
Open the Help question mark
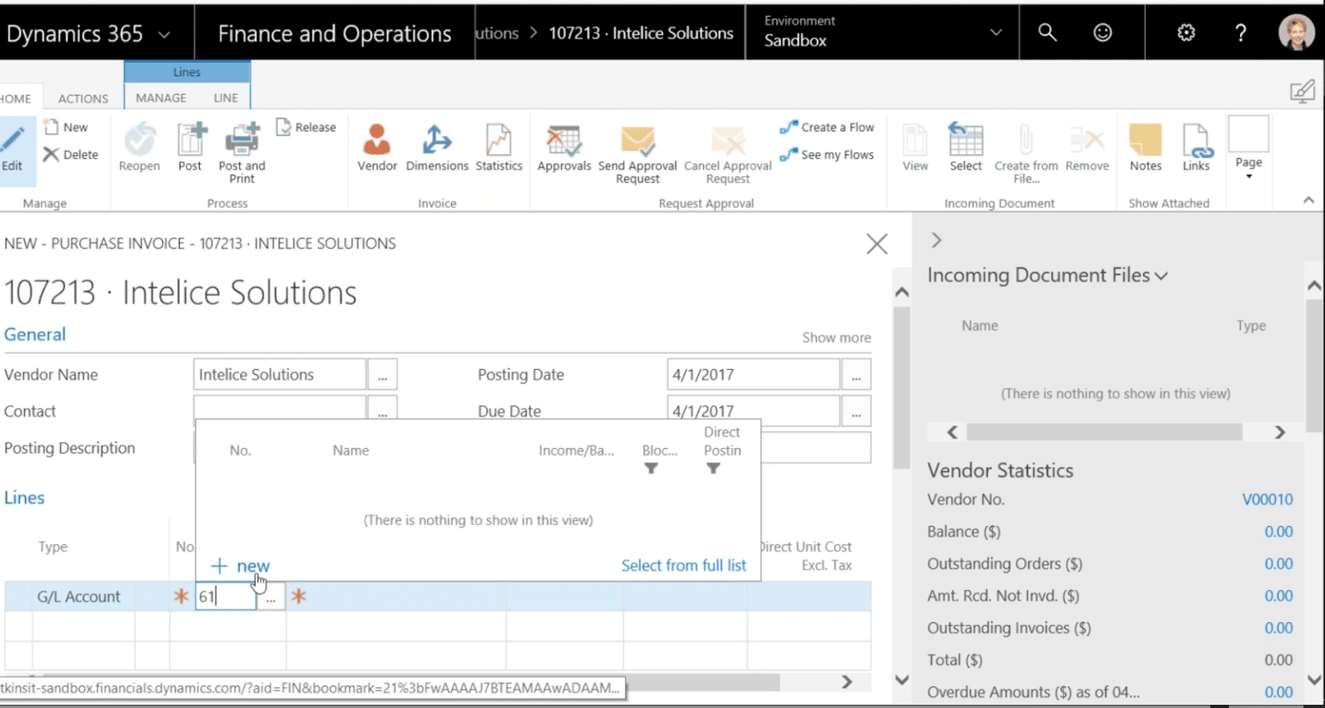1241,32
